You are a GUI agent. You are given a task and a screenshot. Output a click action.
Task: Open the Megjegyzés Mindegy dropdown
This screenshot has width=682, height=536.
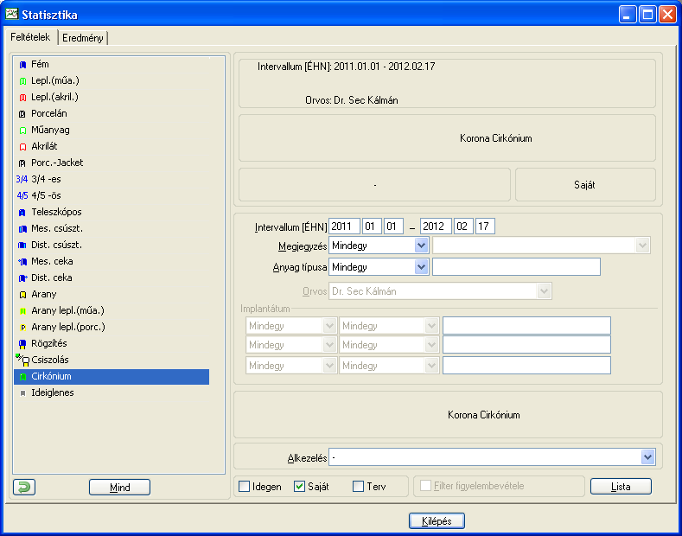(421, 246)
